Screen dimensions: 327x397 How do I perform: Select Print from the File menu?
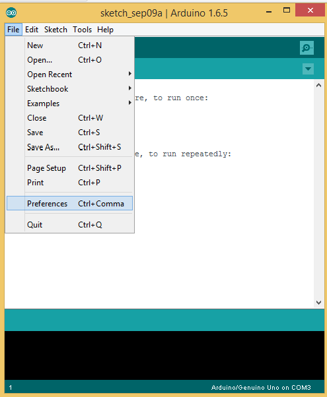point(69,183)
